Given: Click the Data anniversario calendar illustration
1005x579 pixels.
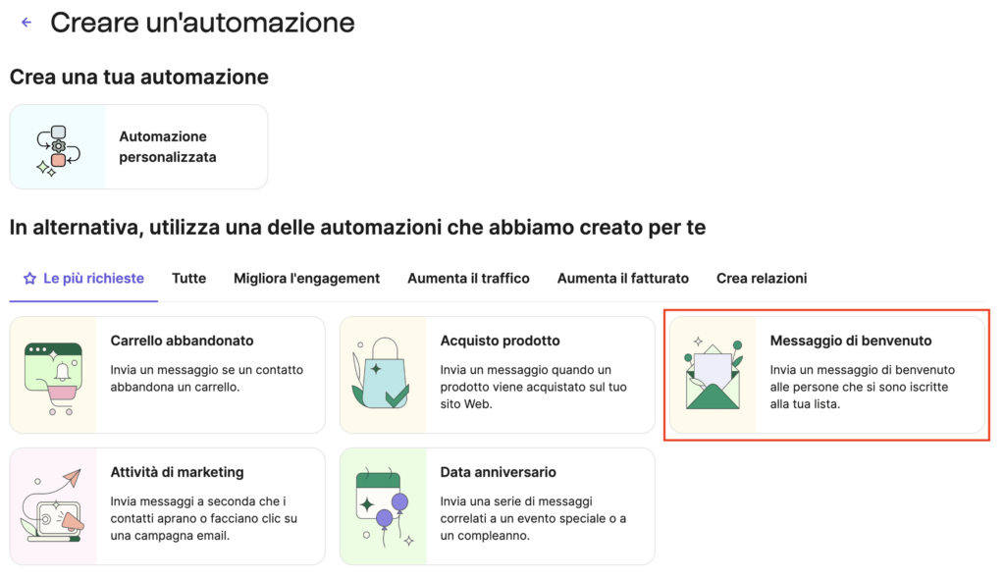Looking at the screenshot, I should pyautogui.click(x=384, y=508).
